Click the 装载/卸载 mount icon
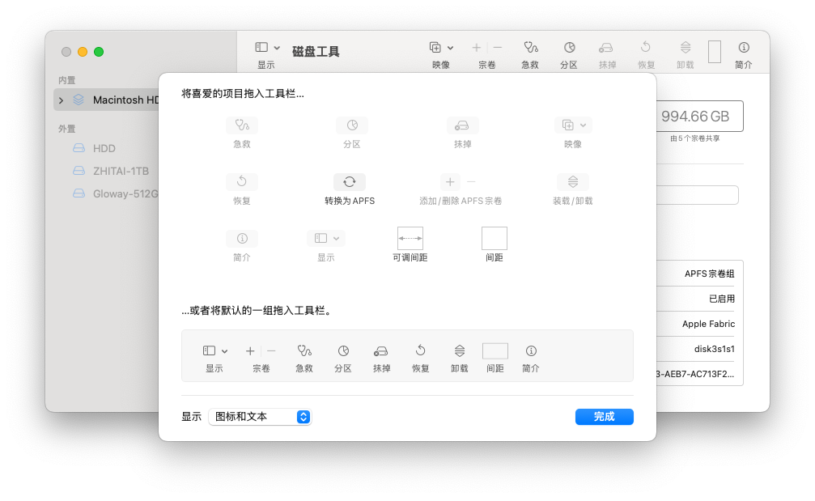Viewport: 815px width, 501px height. [572, 181]
